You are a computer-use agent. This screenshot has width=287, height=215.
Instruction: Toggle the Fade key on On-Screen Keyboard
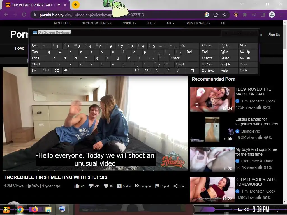pyautogui.click(x=248, y=70)
